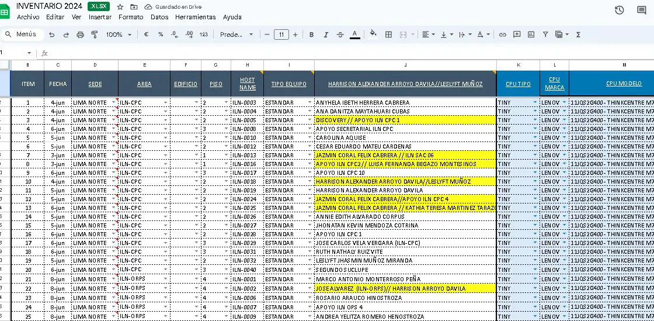Open the Archivo menu

[28, 17]
